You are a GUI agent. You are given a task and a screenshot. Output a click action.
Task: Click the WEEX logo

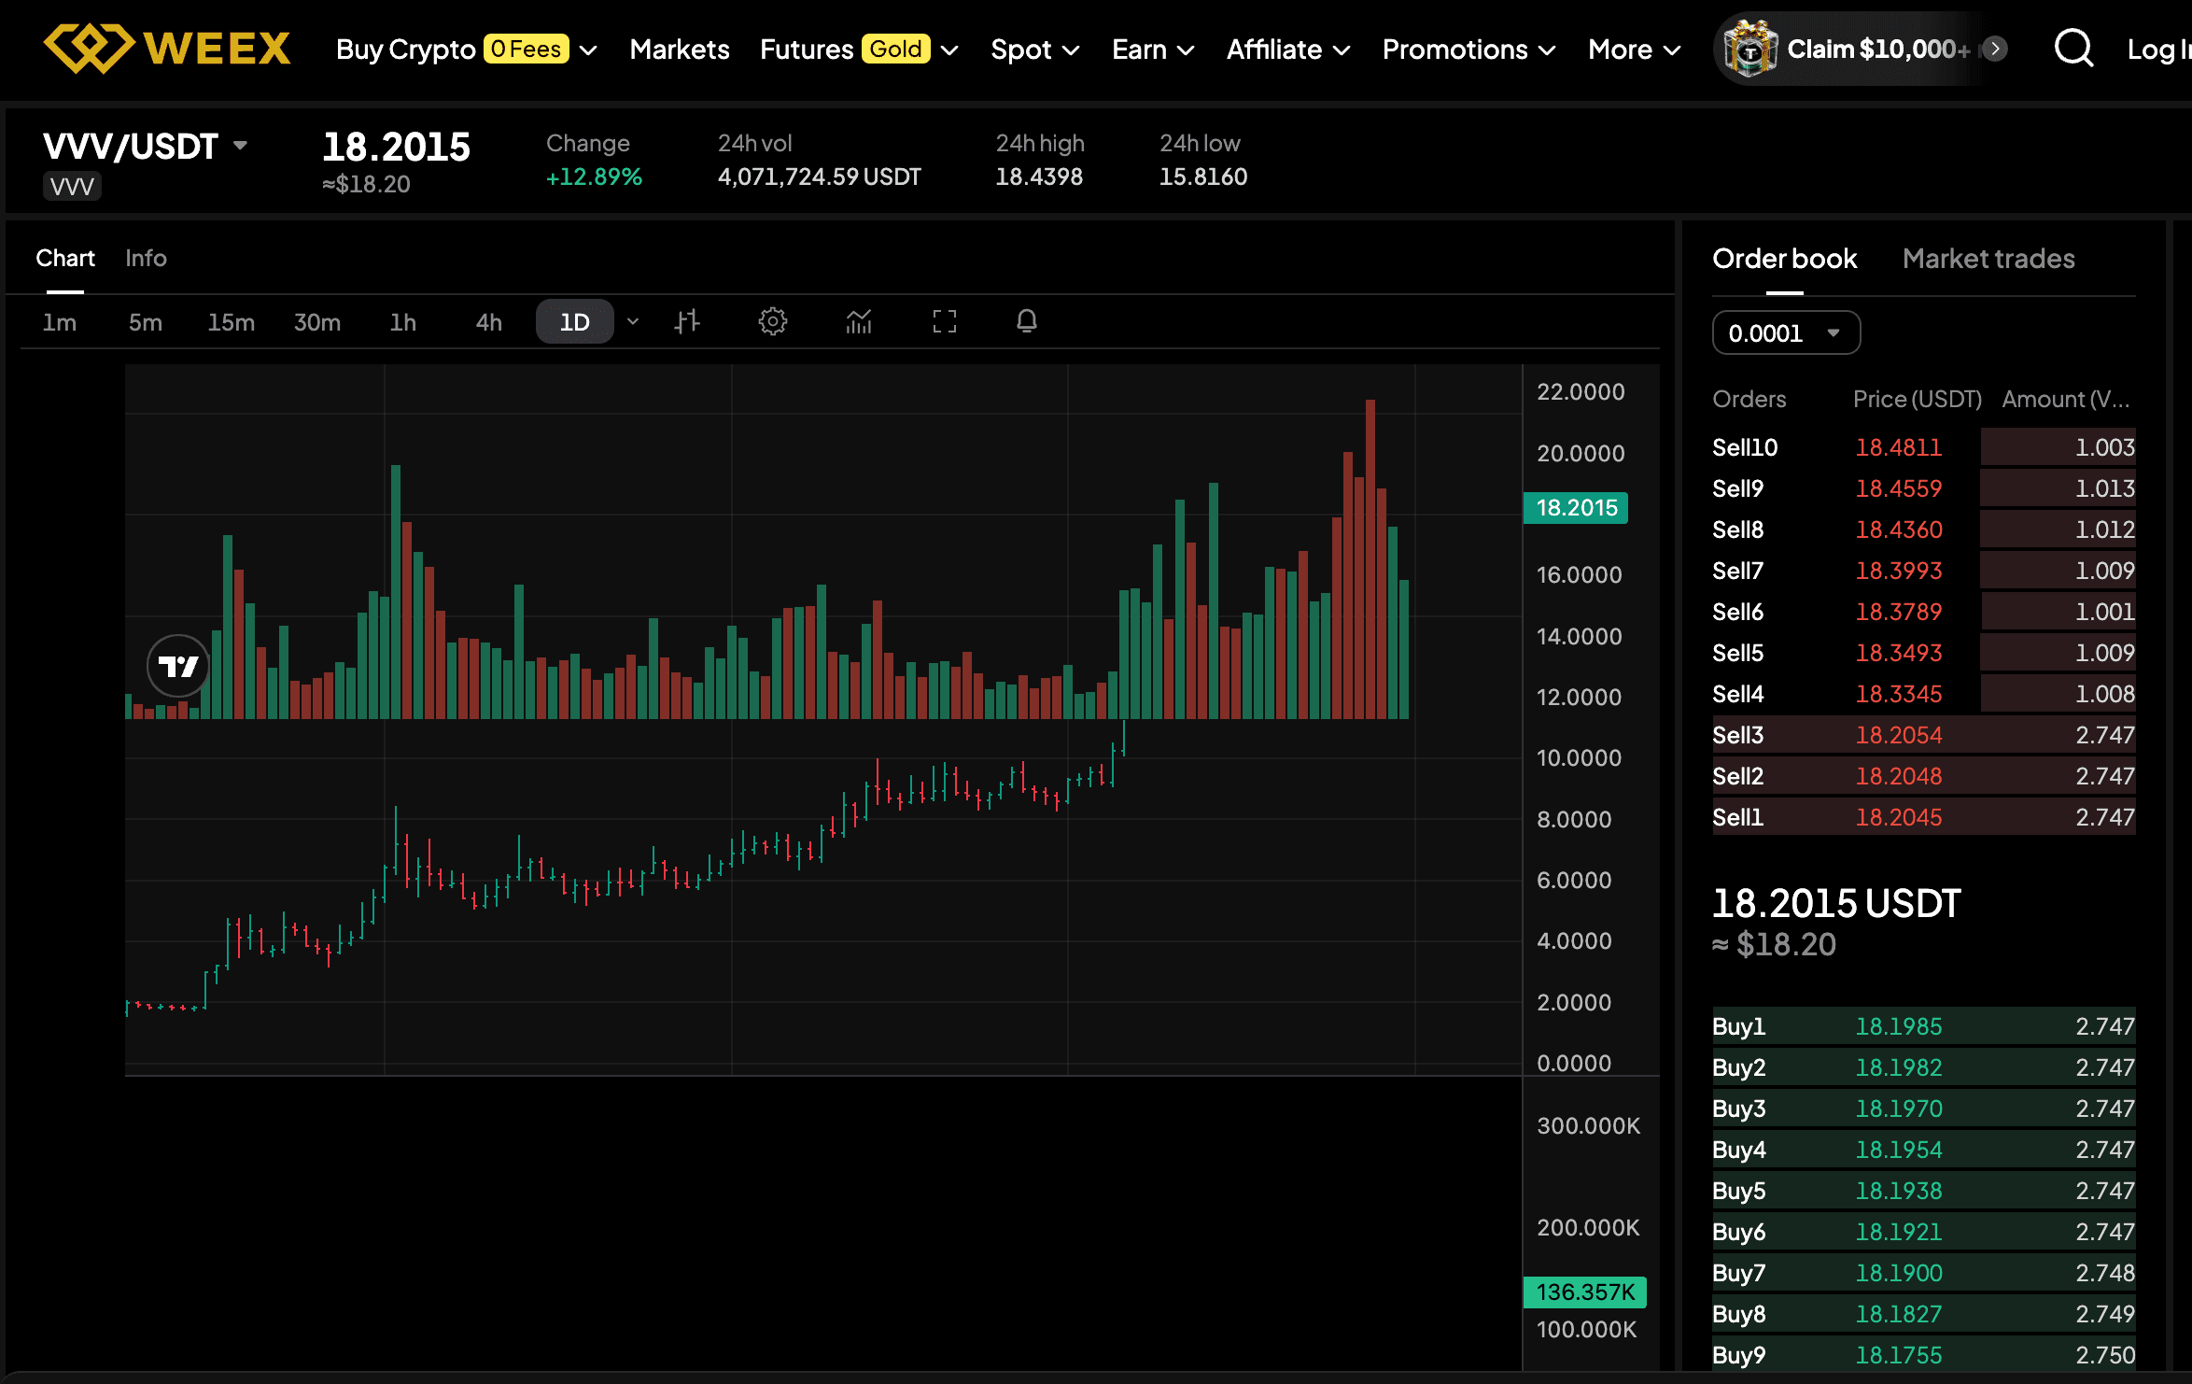point(168,49)
